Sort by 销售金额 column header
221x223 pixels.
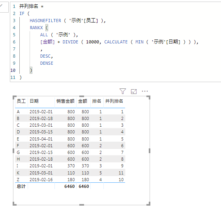(66, 101)
